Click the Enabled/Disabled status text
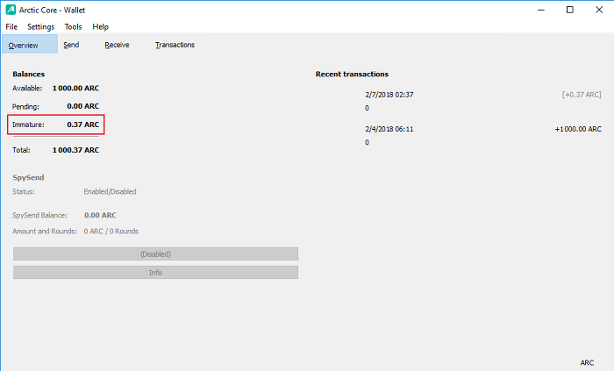614x371 pixels. [x=110, y=192]
